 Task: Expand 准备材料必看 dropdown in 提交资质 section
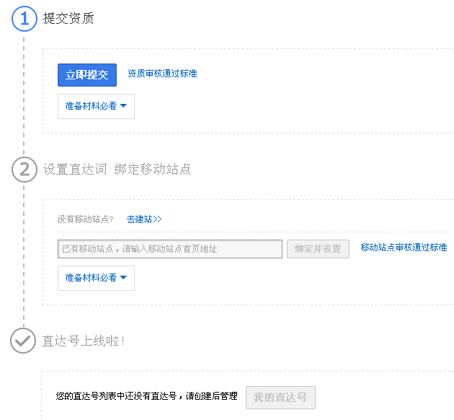click(96, 106)
